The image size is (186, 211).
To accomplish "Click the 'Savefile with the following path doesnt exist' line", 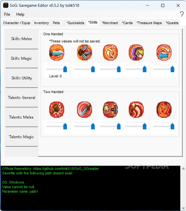I will coord(38,173).
